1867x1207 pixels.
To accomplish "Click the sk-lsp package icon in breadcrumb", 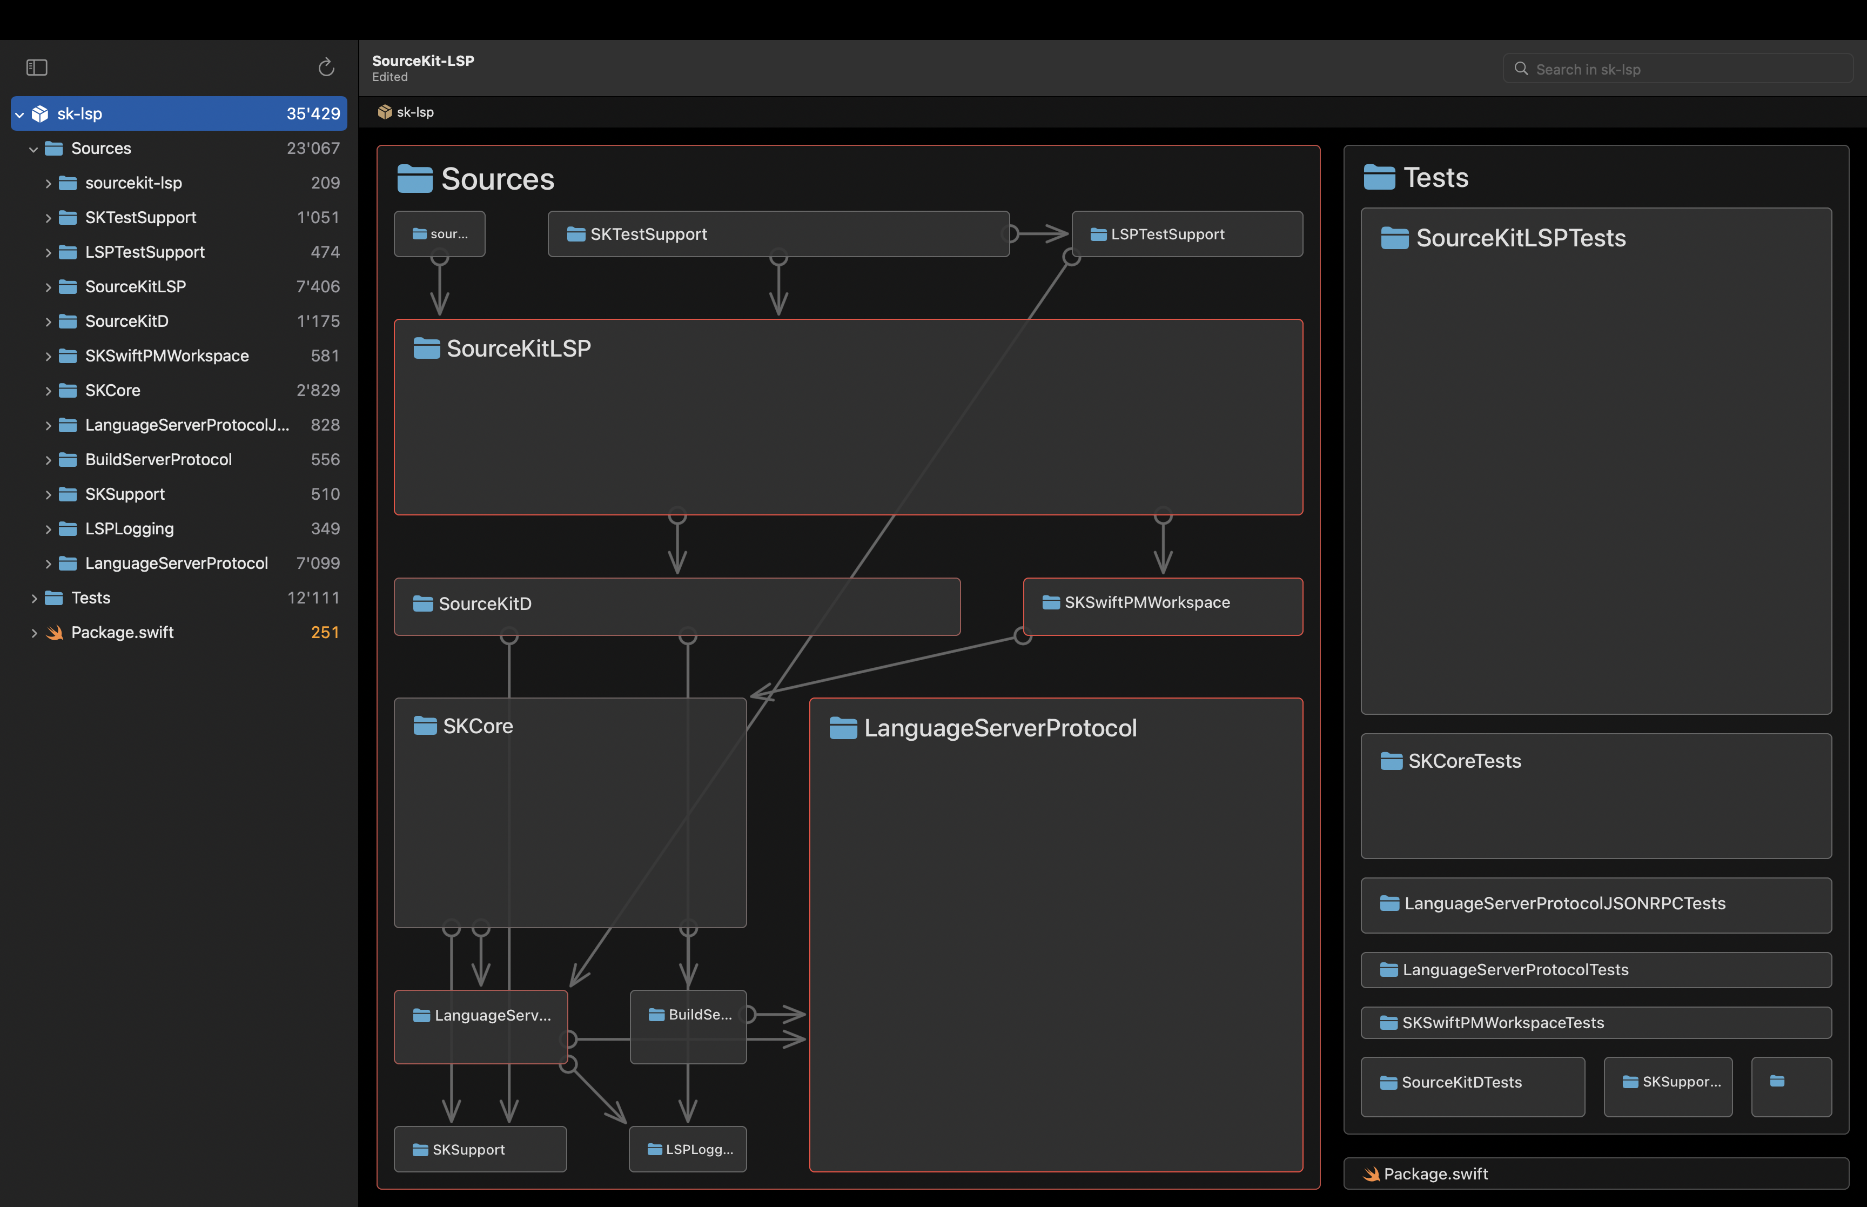I will pyautogui.click(x=385, y=112).
